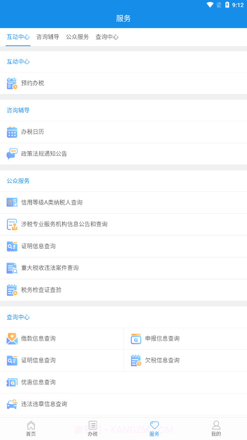This screenshot has width=247, height=440.
Task: Open 缴款信息查询 entry
Action: [x=62, y=339]
